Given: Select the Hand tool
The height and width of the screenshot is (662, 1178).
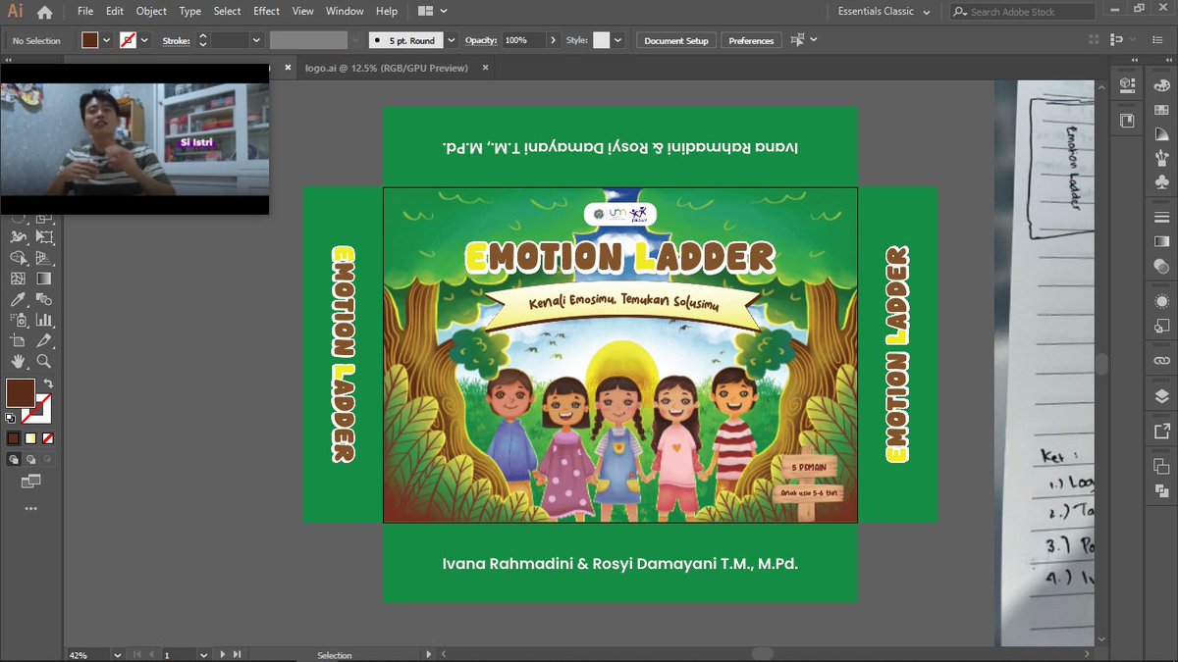Looking at the screenshot, I should pos(19,362).
